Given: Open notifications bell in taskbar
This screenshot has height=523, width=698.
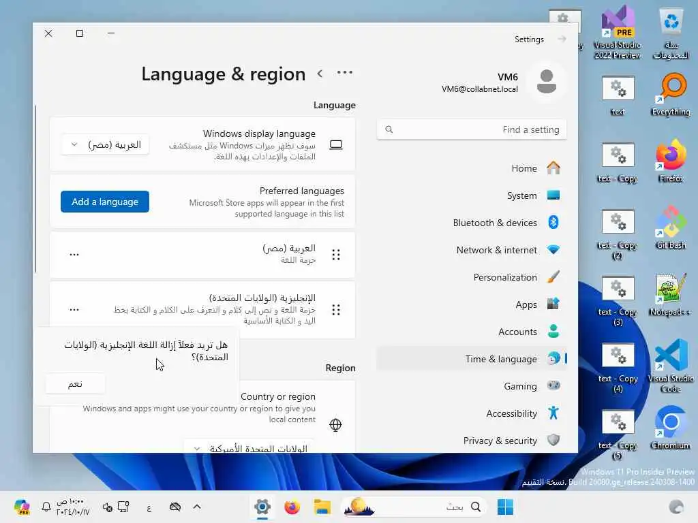Looking at the screenshot, I should point(46,507).
